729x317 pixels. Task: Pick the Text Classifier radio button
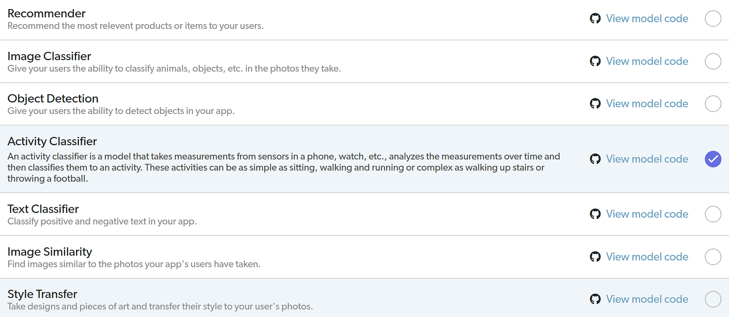(713, 214)
